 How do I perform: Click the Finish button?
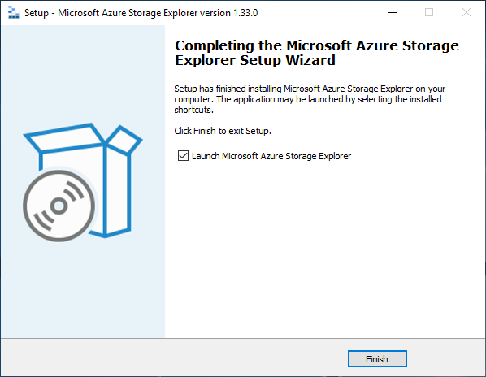tap(377, 359)
